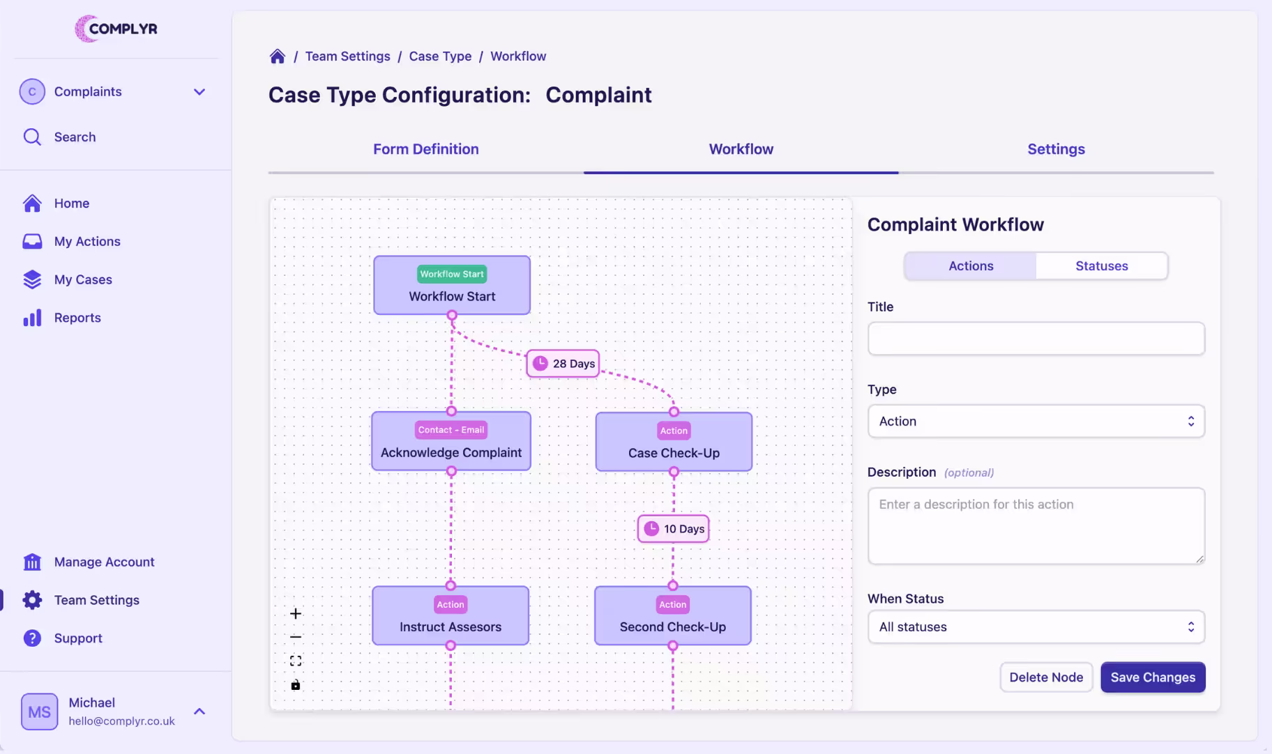Image resolution: width=1272 pixels, height=754 pixels.
Task: Open Manage Account in sidebar
Action: pos(104,562)
